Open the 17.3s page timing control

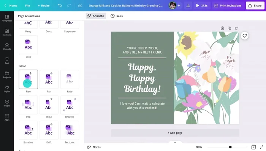click(x=117, y=16)
